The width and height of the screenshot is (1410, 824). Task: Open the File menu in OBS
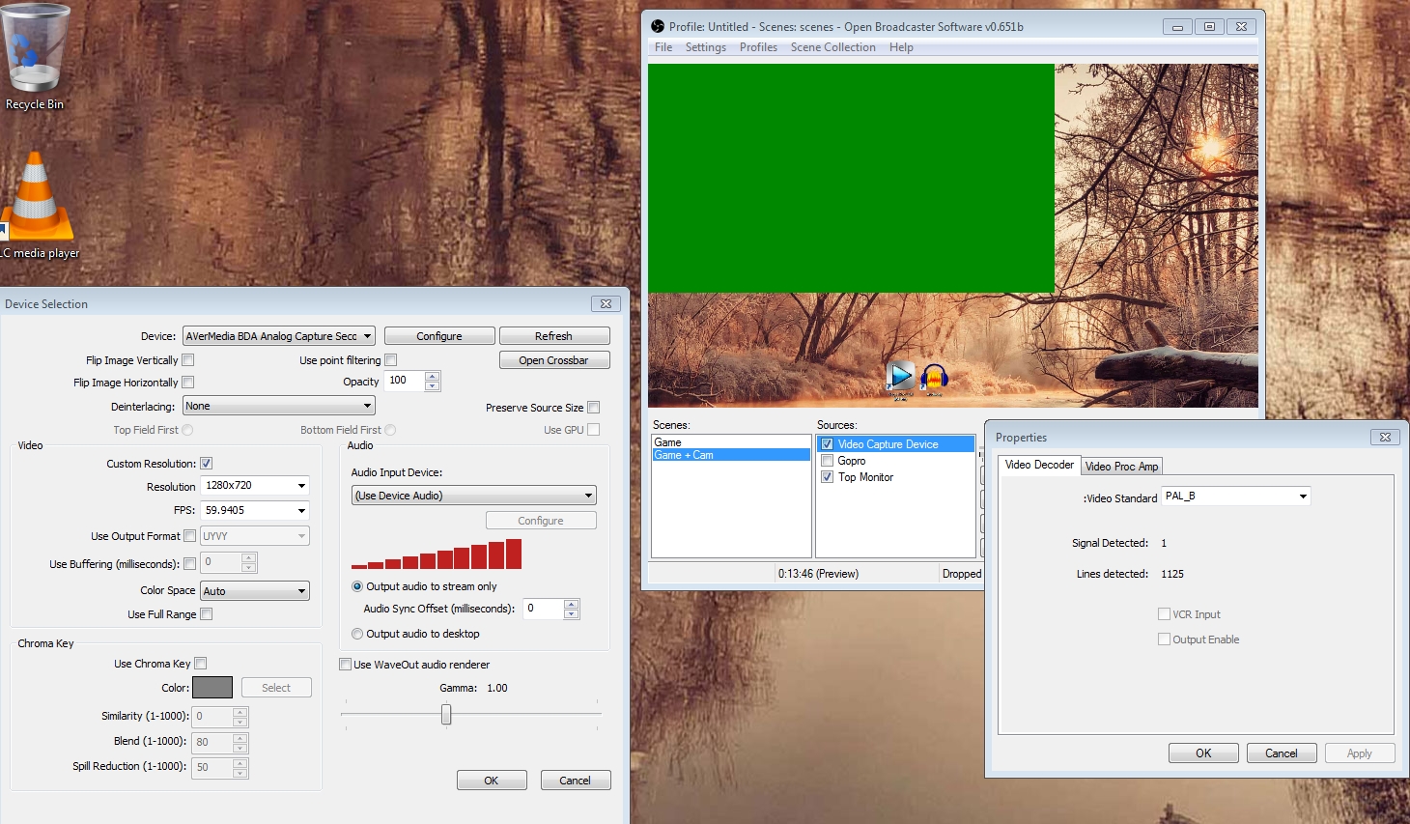click(663, 47)
